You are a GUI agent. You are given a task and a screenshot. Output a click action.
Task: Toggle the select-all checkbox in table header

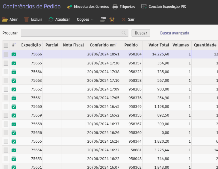6,45
